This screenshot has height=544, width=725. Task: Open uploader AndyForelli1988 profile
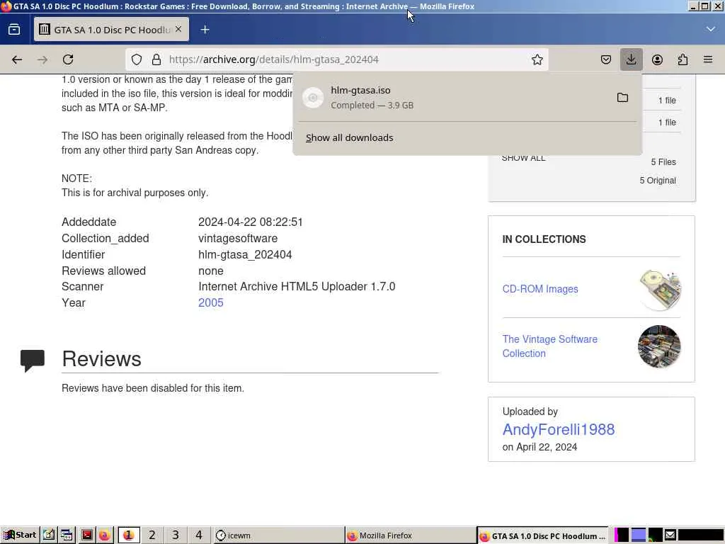[559, 429]
